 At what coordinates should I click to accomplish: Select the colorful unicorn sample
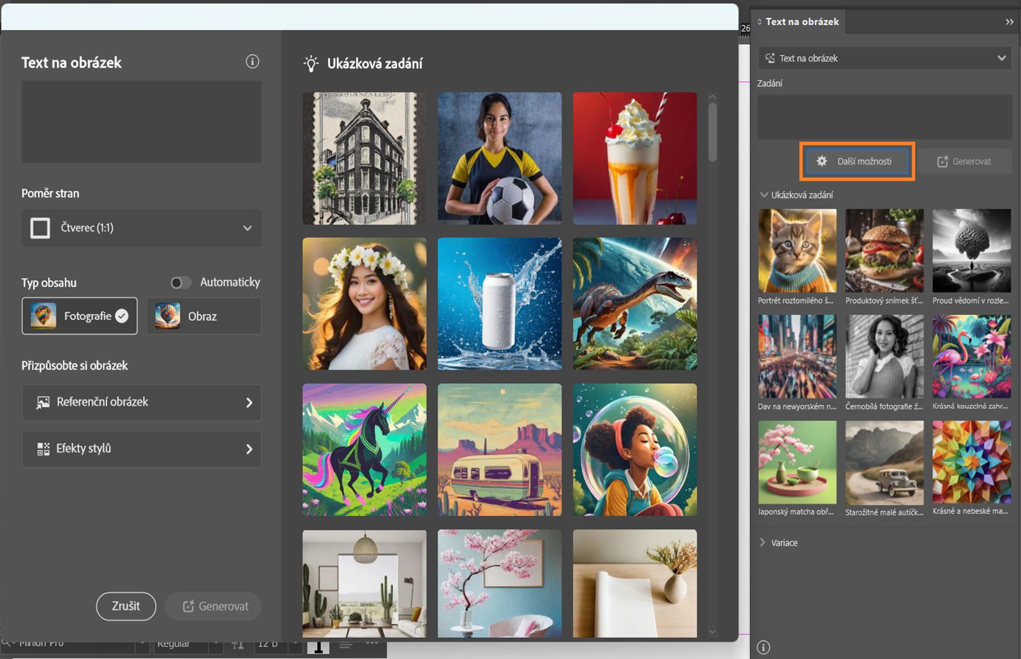364,450
